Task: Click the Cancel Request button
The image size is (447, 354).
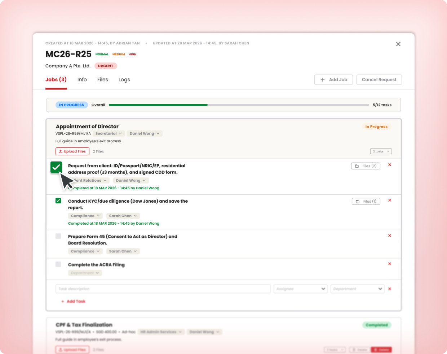Action: pyautogui.click(x=379, y=79)
